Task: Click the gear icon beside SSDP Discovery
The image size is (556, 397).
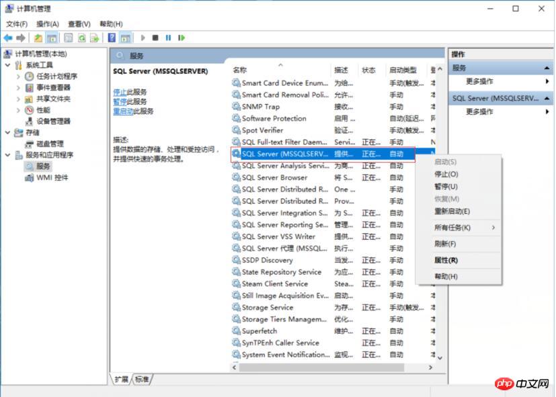Action: [x=236, y=260]
